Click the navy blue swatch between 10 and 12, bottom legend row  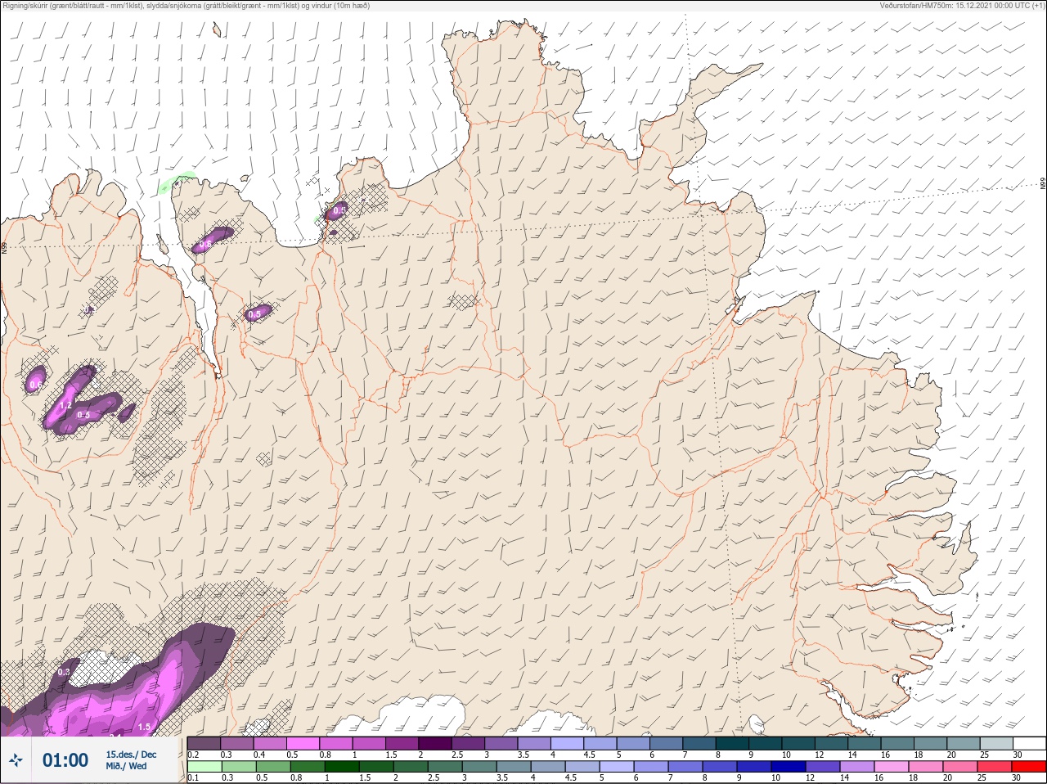pyautogui.click(x=789, y=767)
